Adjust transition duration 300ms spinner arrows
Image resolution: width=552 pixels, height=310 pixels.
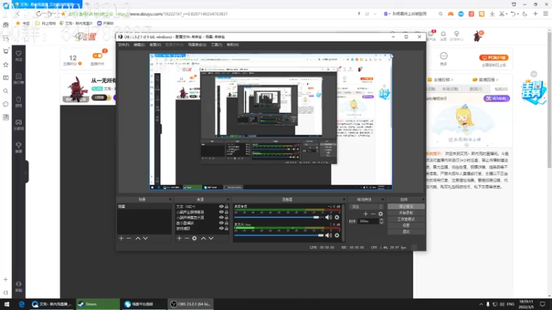[x=382, y=221]
